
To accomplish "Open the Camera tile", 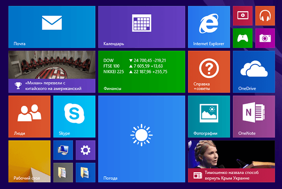I will tap(265, 38).
